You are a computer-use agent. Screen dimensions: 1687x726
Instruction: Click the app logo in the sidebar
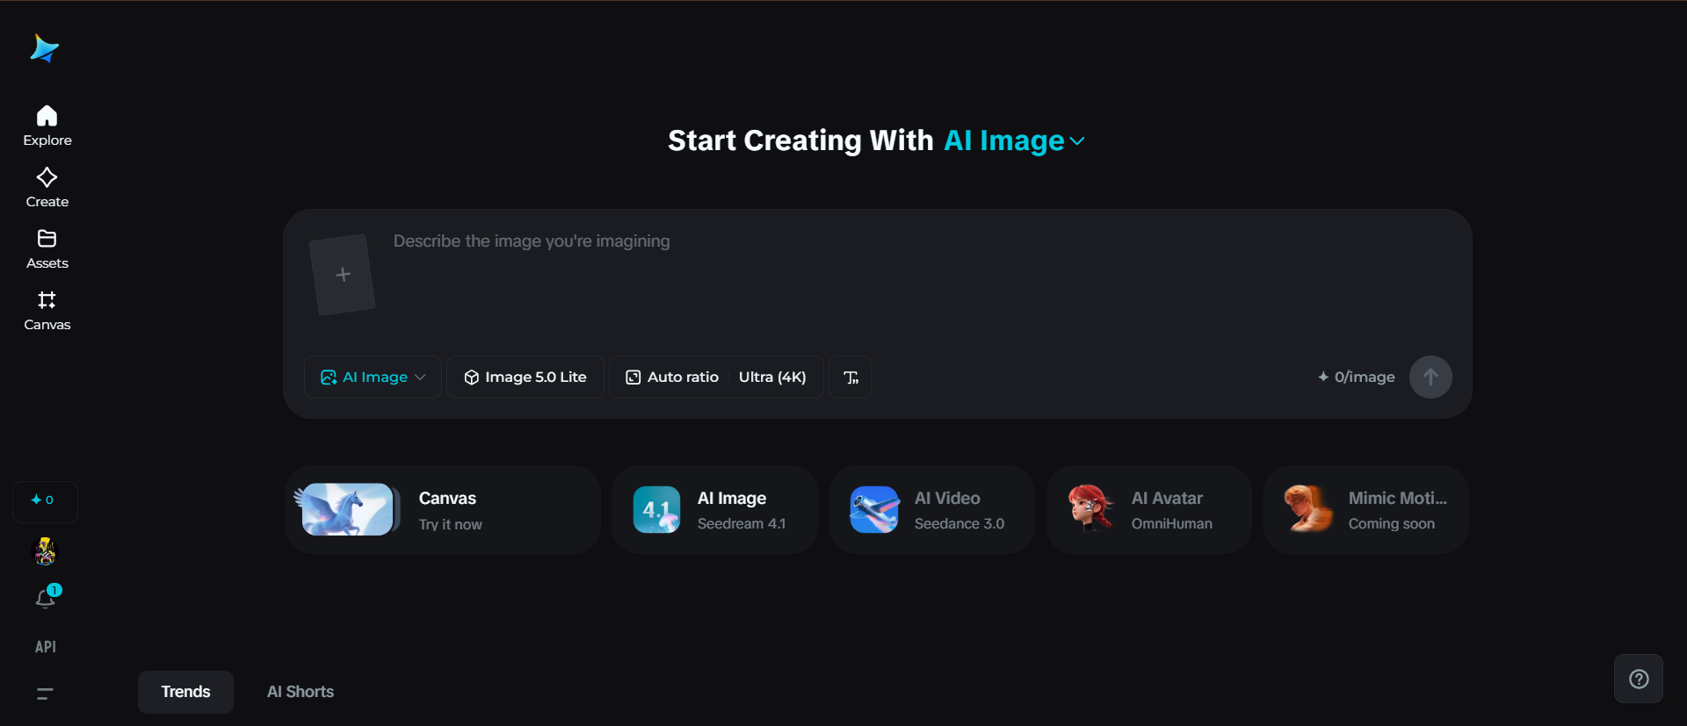click(x=44, y=48)
